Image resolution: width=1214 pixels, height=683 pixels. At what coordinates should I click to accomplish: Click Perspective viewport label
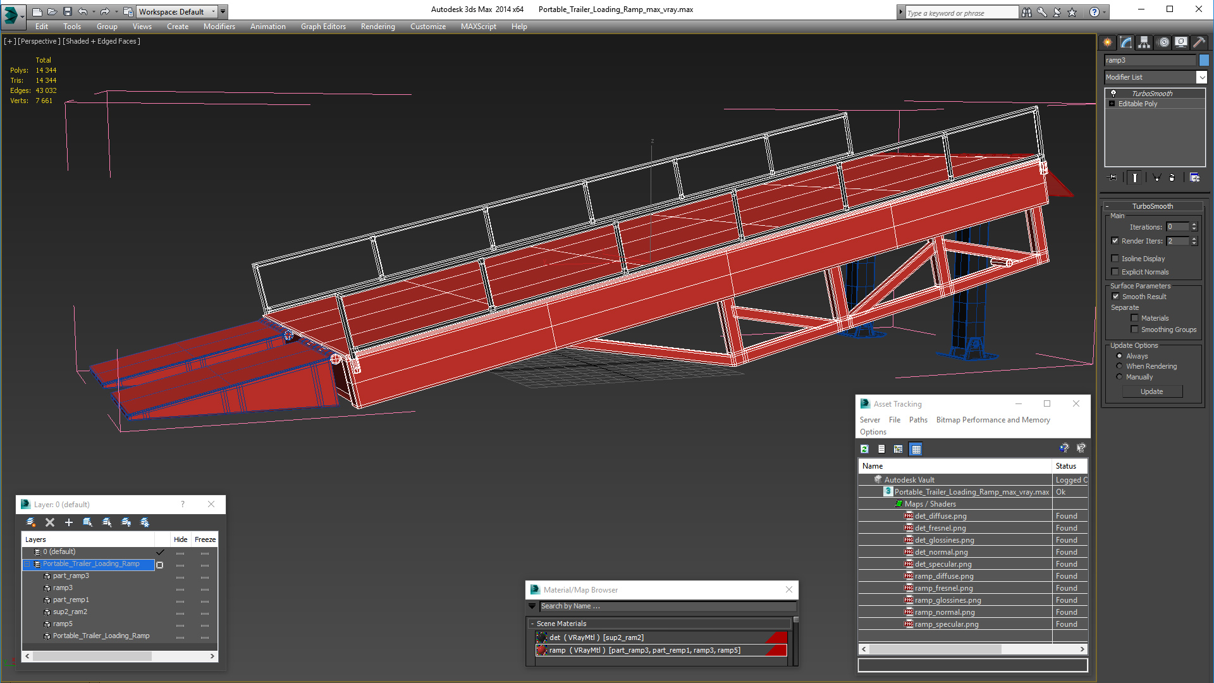[x=39, y=41]
